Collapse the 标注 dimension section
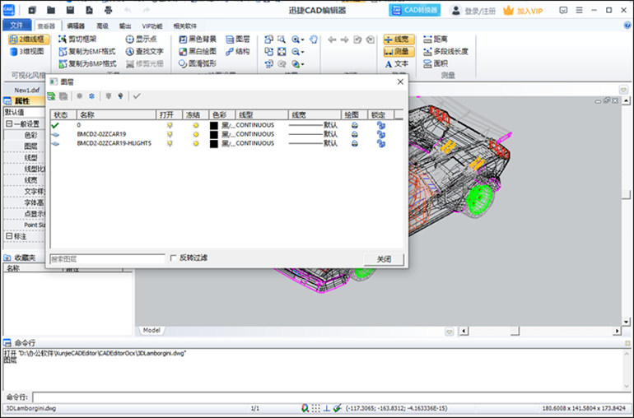 tap(9, 236)
